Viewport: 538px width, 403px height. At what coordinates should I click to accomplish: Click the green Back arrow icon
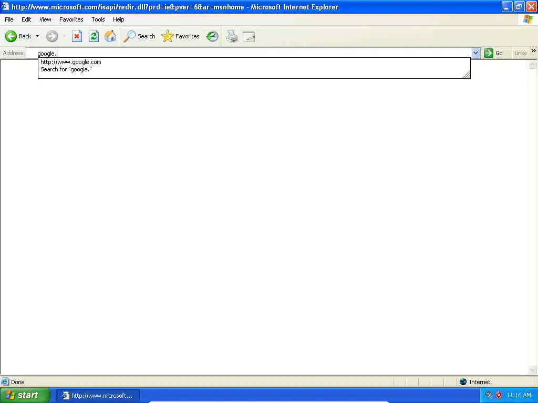[11, 36]
